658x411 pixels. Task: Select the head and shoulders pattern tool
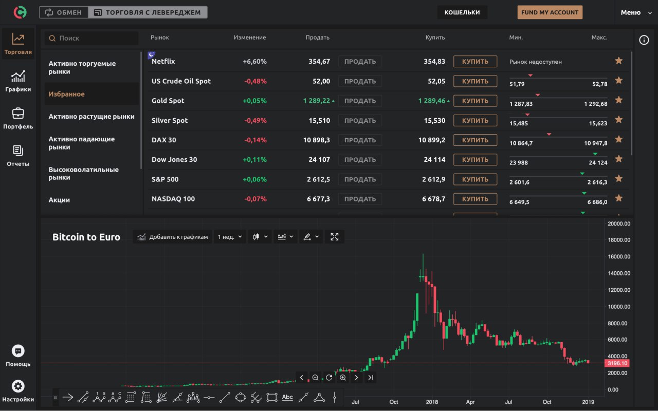(193, 397)
